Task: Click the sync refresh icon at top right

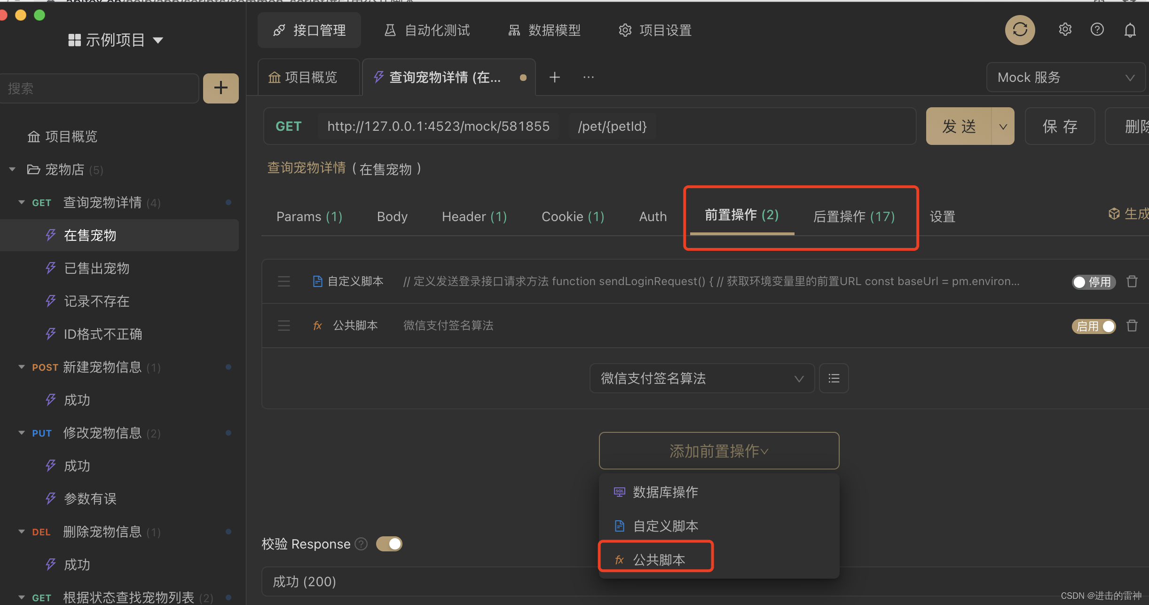Action: coord(1020,30)
